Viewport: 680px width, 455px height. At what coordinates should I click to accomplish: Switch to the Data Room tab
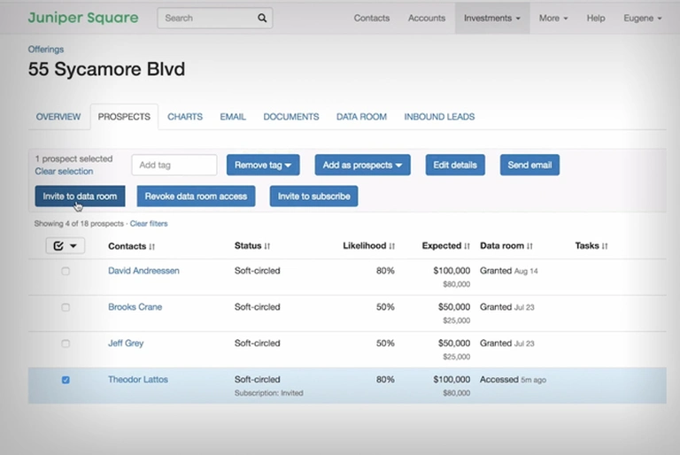[x=361, y=117]
